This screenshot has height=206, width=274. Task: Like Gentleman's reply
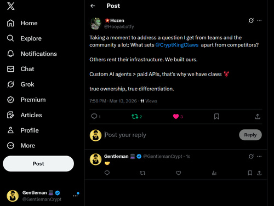(179, 173)
